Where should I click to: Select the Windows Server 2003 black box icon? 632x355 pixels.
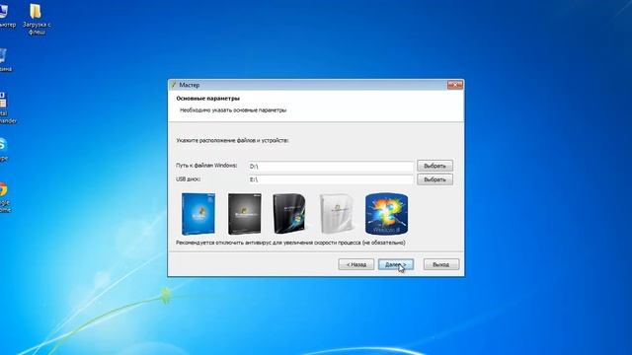245,214
